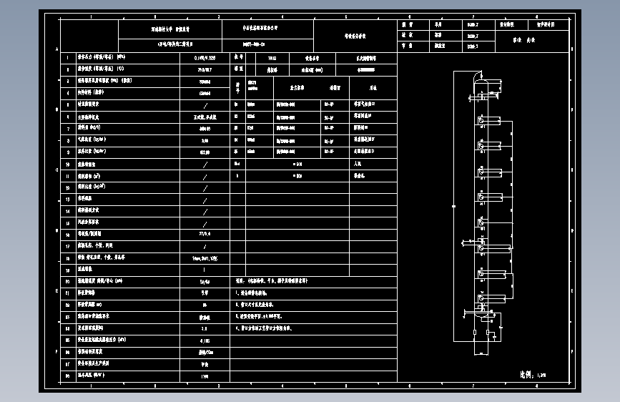
Task: Select the row number "17" cell
Action: [68, 247]
